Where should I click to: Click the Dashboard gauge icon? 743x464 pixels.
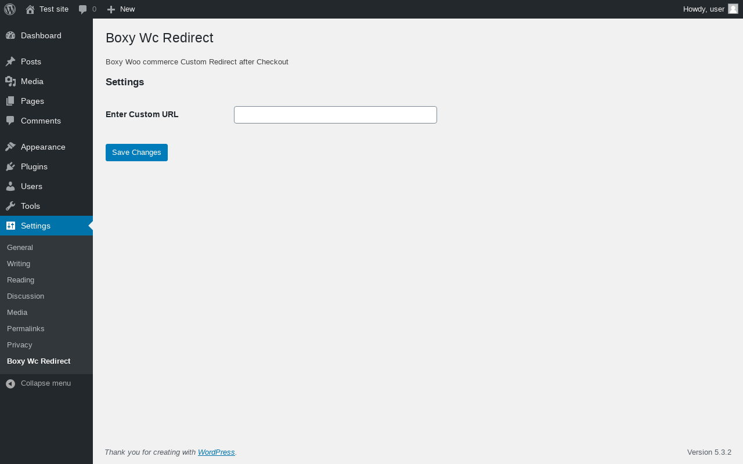10,35
